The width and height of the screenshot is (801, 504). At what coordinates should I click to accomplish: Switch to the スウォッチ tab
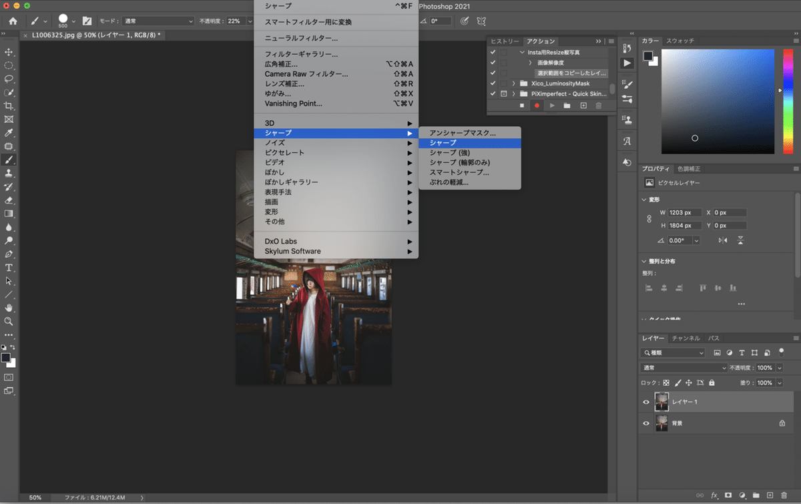pyautogui.click(x=680, y=41)
